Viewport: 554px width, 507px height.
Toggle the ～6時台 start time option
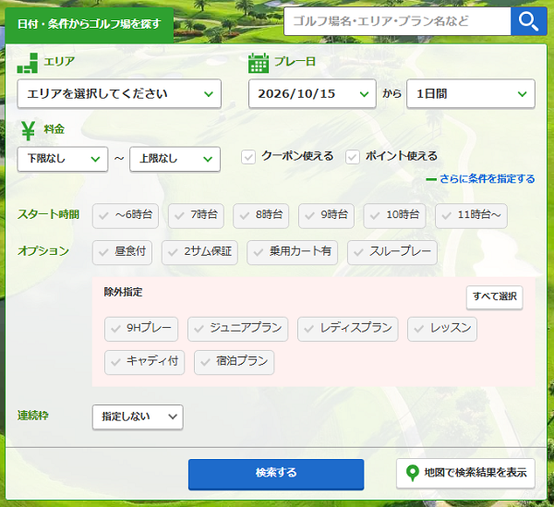(126, 216)
